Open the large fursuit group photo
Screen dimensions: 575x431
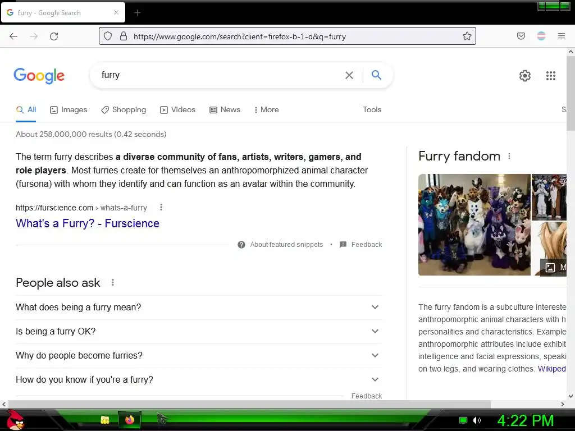[x=474, y=224]
